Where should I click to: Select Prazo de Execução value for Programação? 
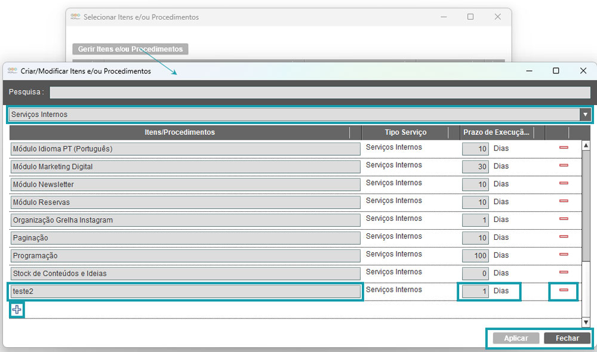[x=475, y=255]
